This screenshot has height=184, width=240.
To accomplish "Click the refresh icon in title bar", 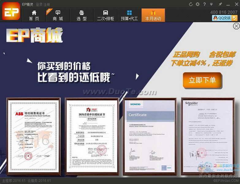I will (191, 4).
